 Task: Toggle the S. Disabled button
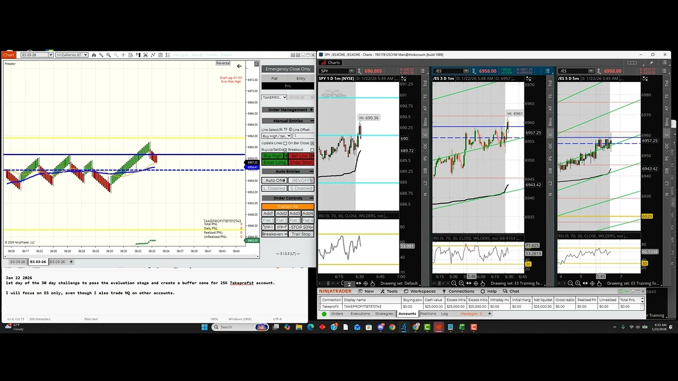point(301,188)
